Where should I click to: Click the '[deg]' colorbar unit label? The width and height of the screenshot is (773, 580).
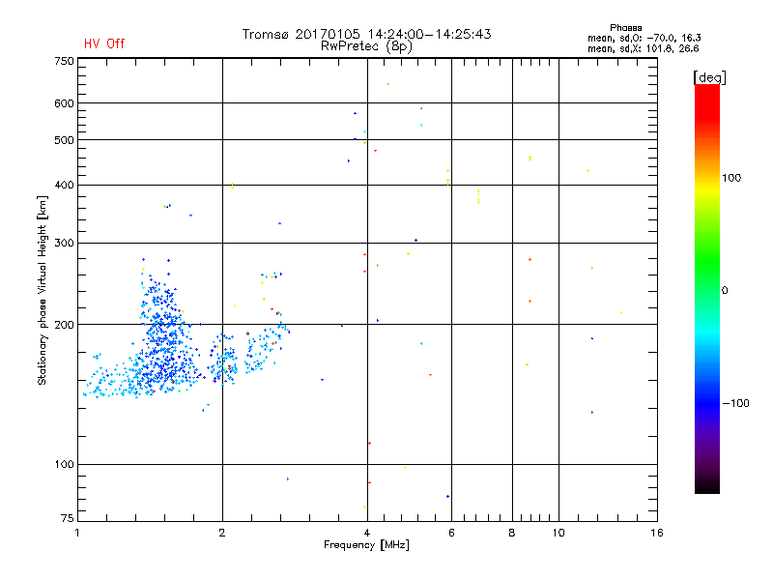pyautogui.click(x=709, y=77)
